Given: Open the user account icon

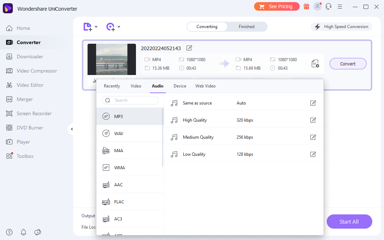Looking at the screenshot, I should [317, 6].
